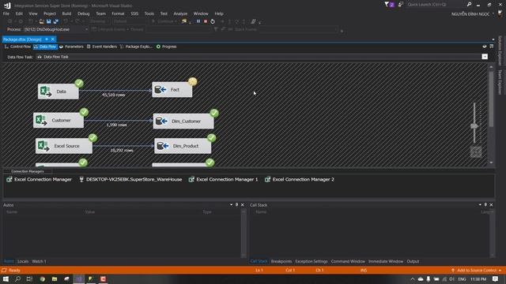Click the Quick Launch search field
This screenshot has height=284, width=506.
click(x=436, y=5)
